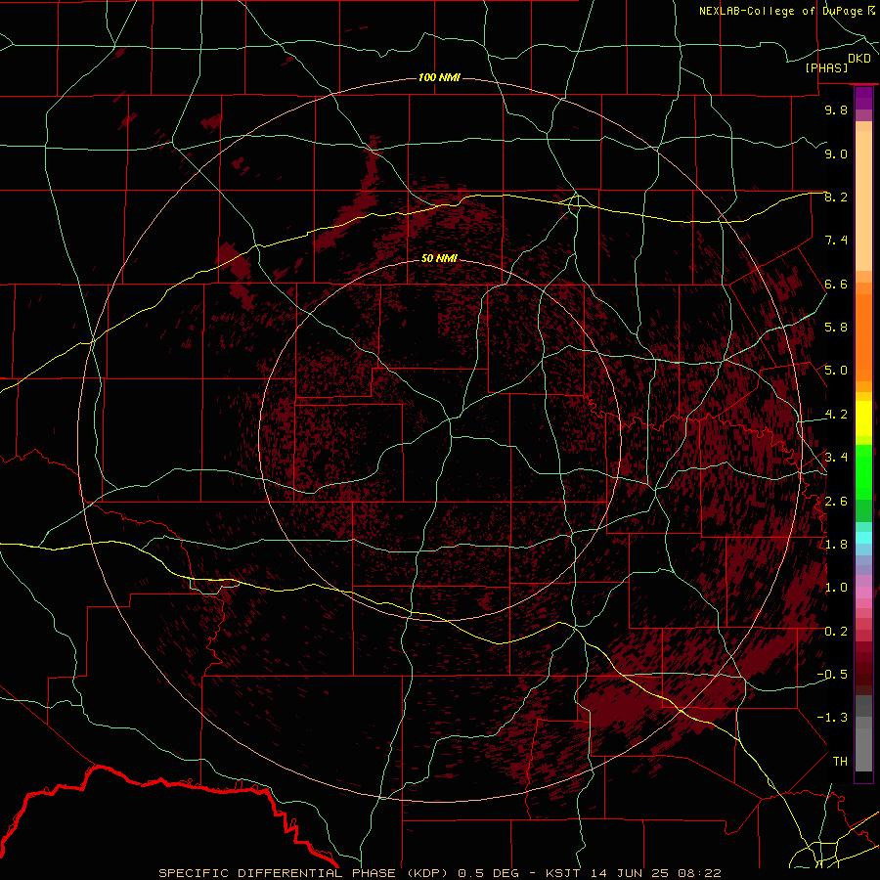Click the 5.0 value on the scale
Image resolution: width=880 pixels, height=880 pixels.
pyautogui.click(x=836, y=371)
